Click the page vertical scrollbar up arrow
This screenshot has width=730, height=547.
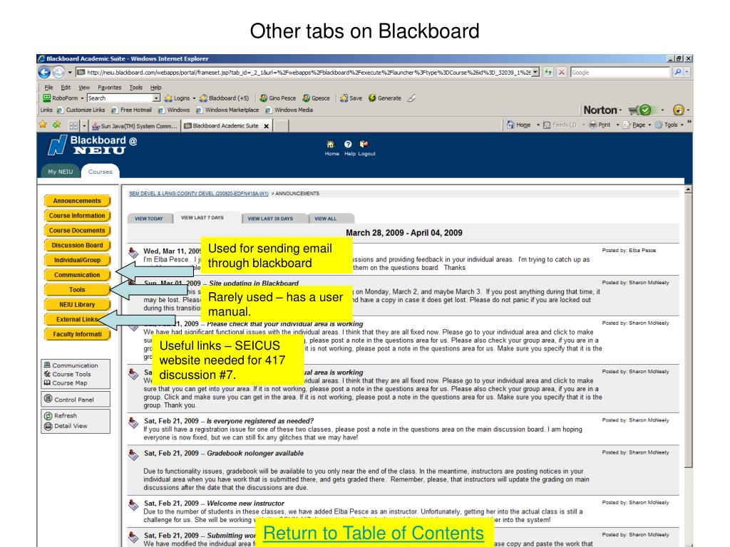tap(688, 189)
